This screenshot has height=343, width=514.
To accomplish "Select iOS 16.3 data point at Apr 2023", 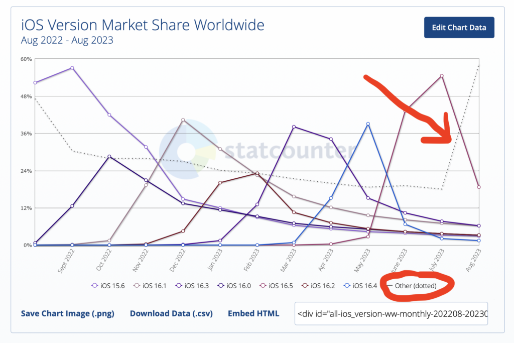I will (x=331, y=139).
